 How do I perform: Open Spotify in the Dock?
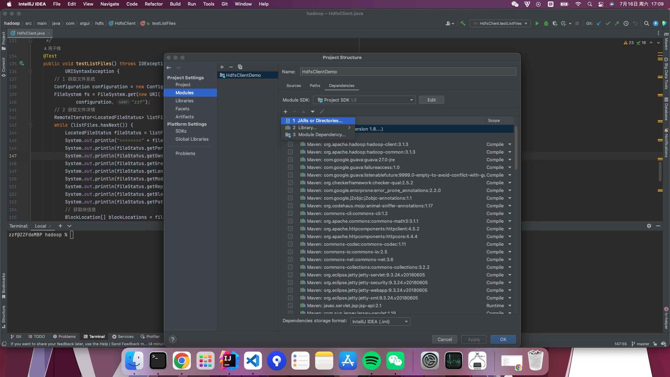[x=372, y=361]
